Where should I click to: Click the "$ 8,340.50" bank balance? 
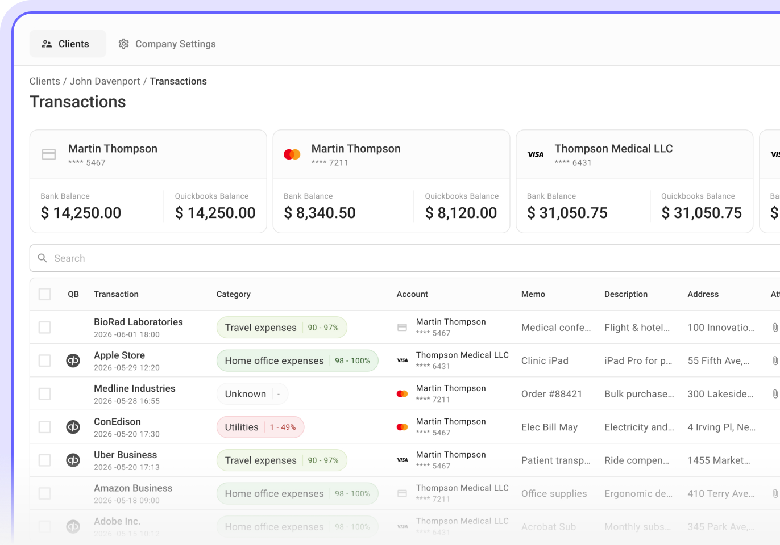coord(320,213)
